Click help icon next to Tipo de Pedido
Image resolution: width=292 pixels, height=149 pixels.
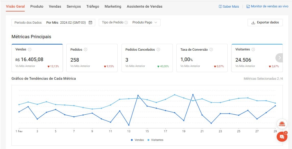pos(126,22)
